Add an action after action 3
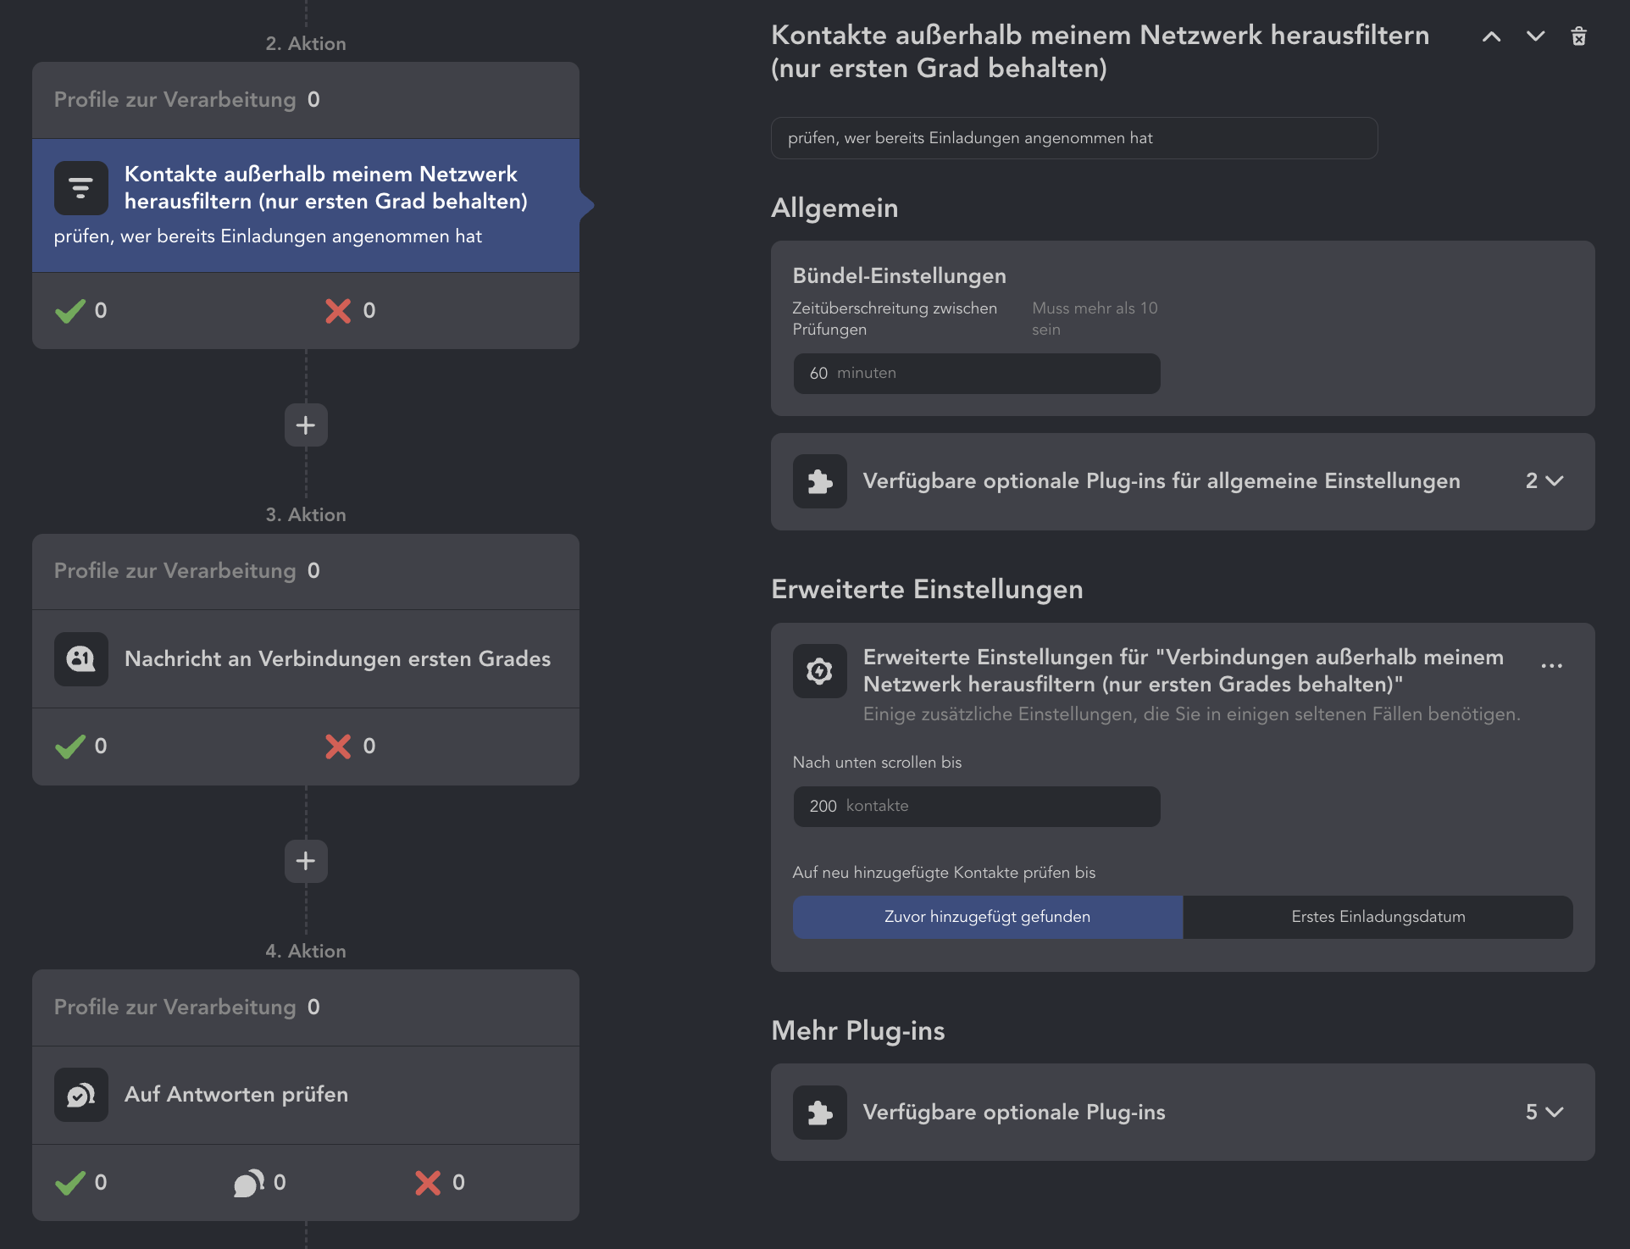Image resolution: width=1630 pixels, height=1249 pixels. coord(306,861)
